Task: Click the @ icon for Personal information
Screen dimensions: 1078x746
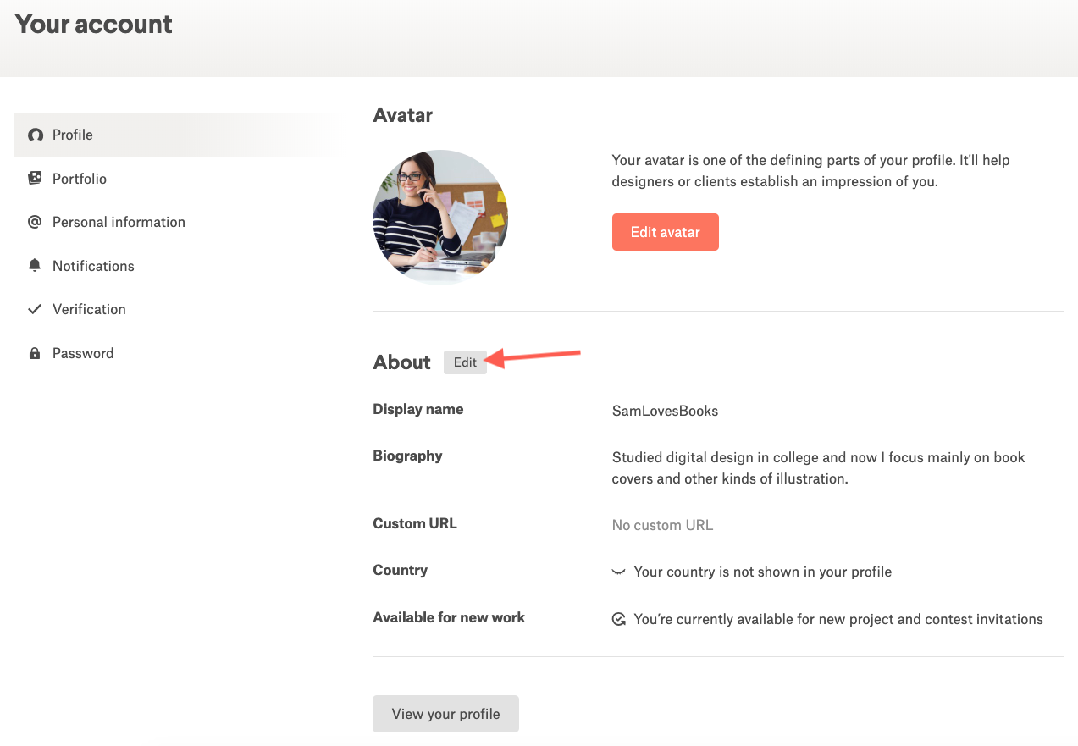Action: pos(35,222)
